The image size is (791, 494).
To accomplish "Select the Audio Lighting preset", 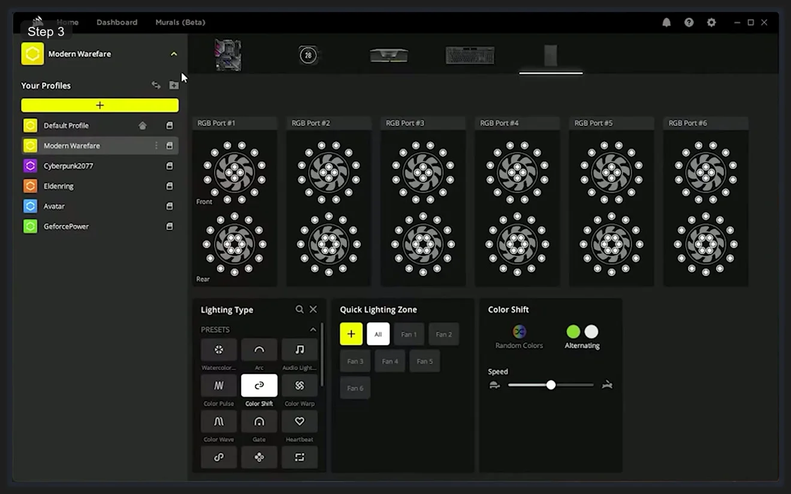I will tap(299, 350).
